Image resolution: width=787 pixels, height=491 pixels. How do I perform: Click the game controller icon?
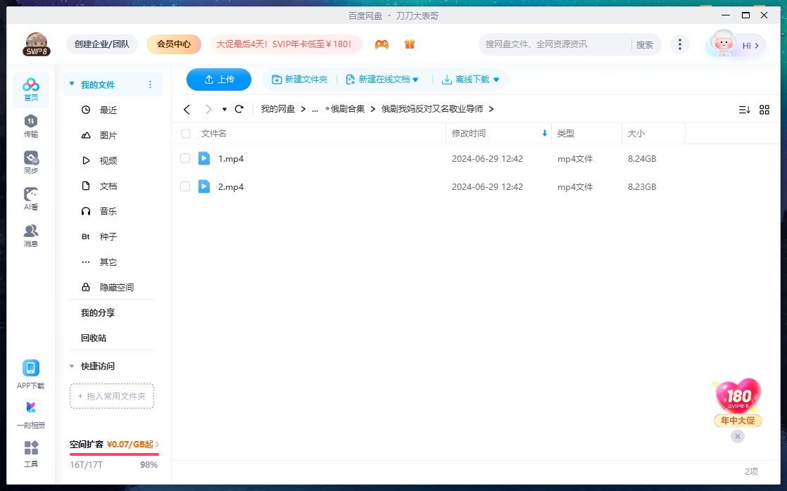382,44
